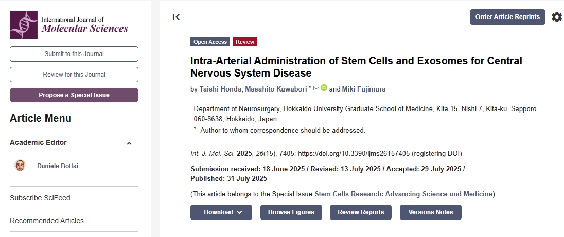The height and width of the screenshot is (237, 564).
Task: Open the settings gear icon
Action: [557, 17]
